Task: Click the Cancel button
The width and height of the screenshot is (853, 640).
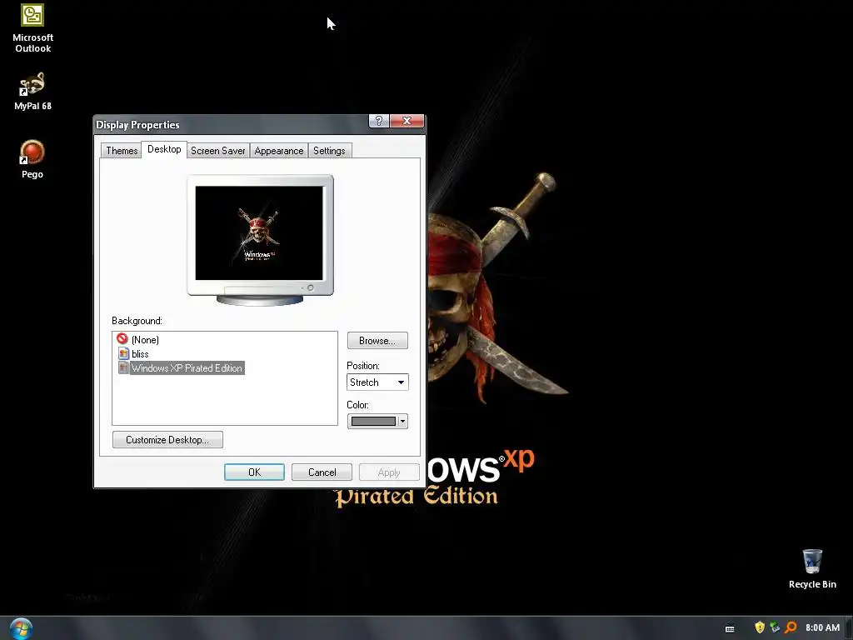Action: [x=322, y=472]
